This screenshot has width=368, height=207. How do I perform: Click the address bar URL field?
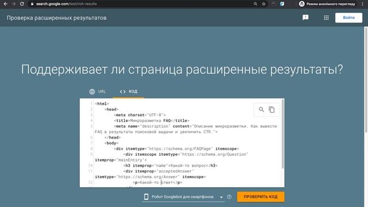(141, 4)
